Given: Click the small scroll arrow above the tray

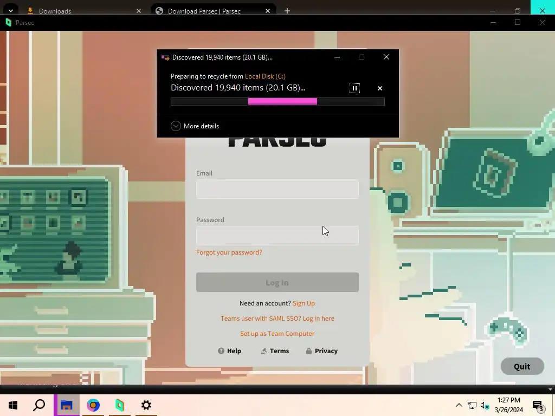Looking at the screenshot, I should pos(550,389).
